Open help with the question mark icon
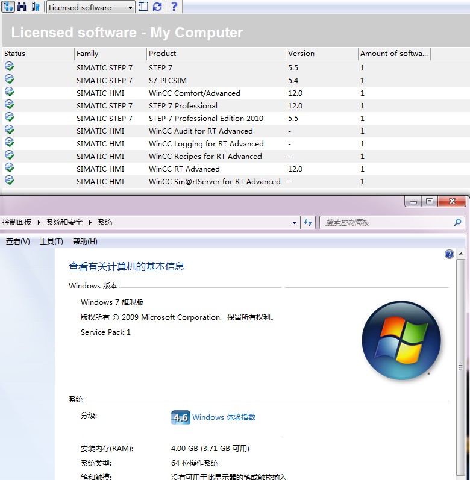The width and height of the screenshot is (470, 480). [x=174, y=7]
